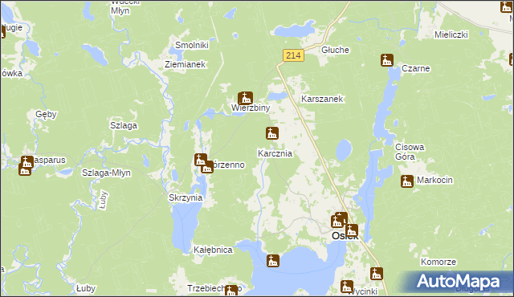Open the church marker next to Czarne
Screen dimensions: 514x297
point(387,60)
